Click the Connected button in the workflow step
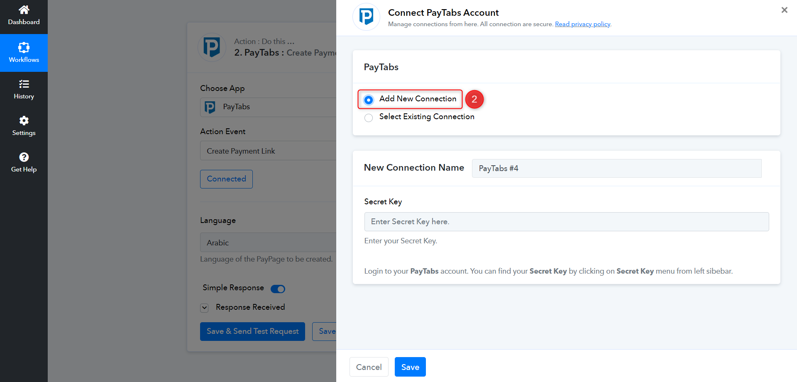This screenshot has height=382, width=797. pos(226,179)
